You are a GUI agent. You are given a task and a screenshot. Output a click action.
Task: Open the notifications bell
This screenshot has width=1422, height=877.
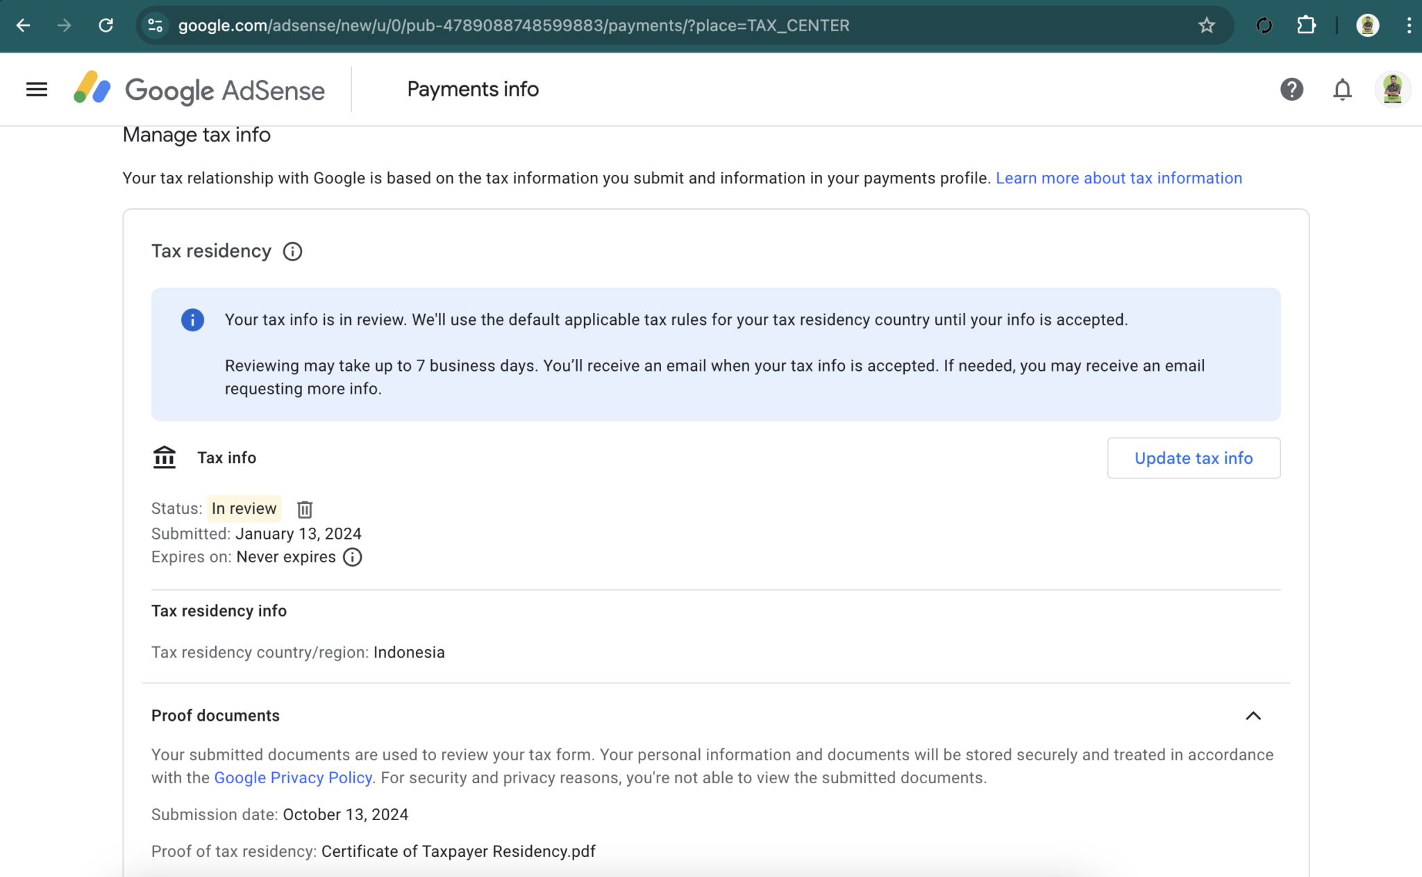(x=1341, y=89)
